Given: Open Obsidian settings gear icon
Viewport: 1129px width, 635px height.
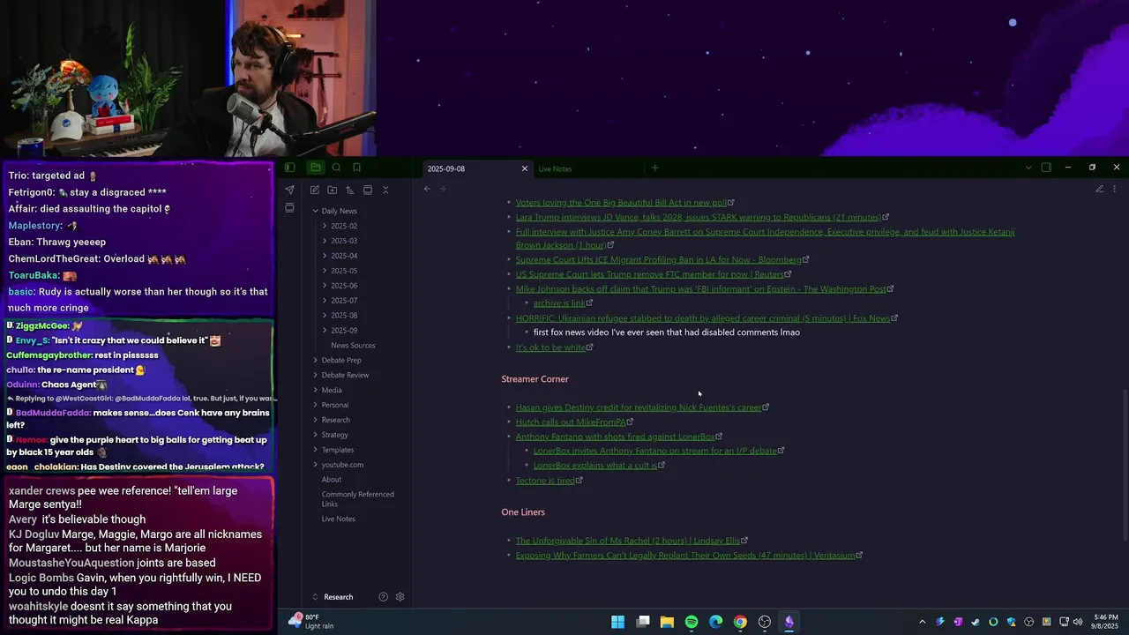Looking at the screenshot, I should click(400, 597).
